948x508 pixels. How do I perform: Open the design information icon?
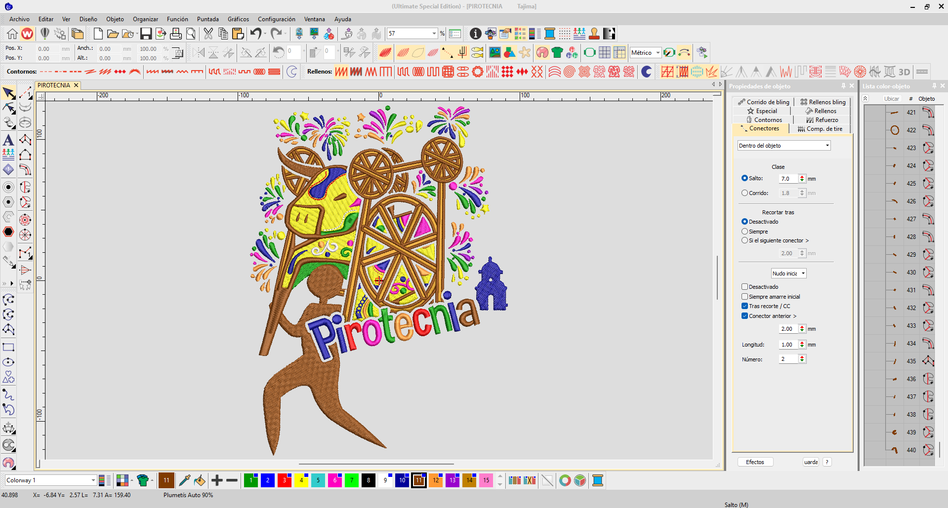click(x=475, y=34)
